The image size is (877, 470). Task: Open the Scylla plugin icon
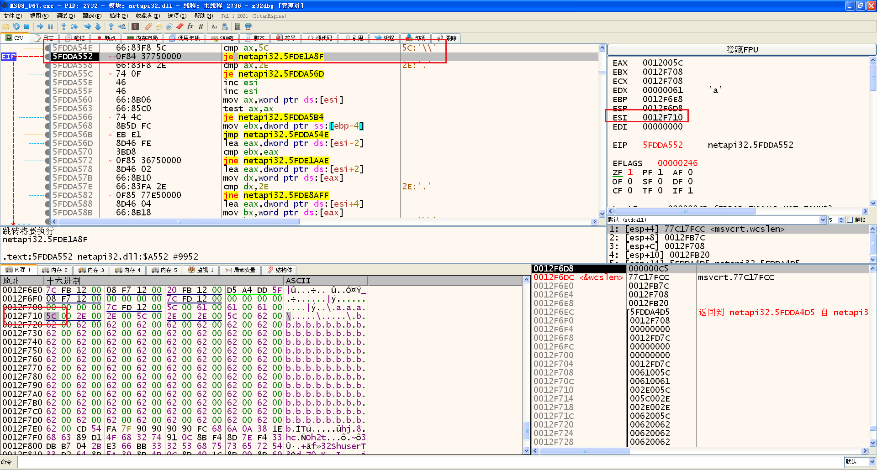(x=135, y=26)
